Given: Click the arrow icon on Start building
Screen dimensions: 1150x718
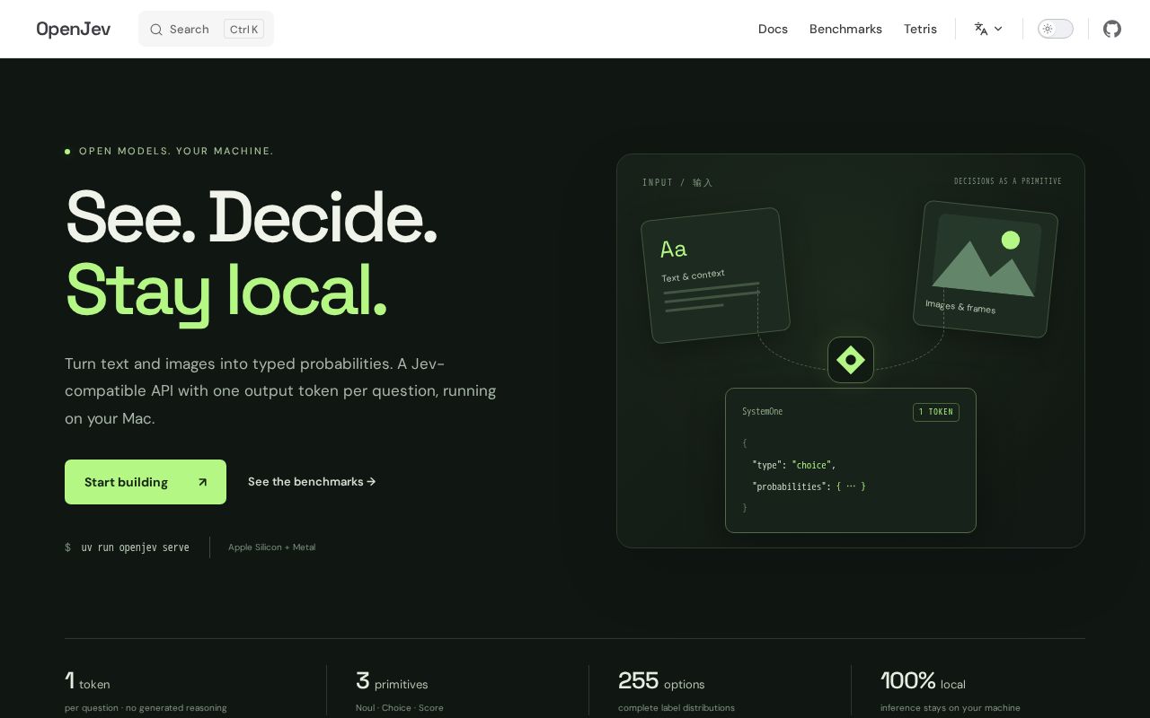Looking at the screenshot, I should 202,482.
